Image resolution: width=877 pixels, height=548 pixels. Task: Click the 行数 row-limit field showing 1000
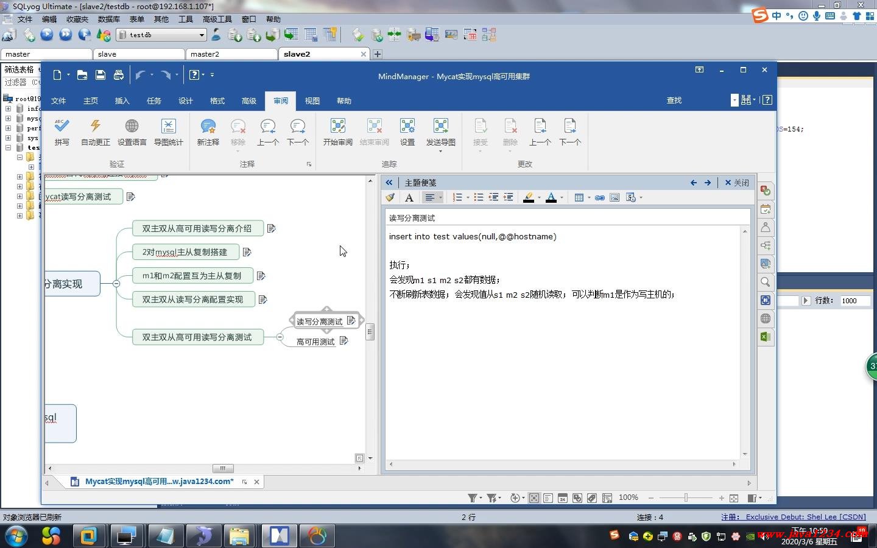point(855,301)
